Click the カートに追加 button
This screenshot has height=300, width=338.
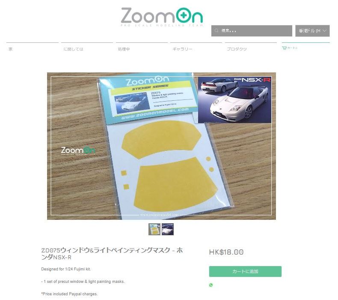click(245, 271)
